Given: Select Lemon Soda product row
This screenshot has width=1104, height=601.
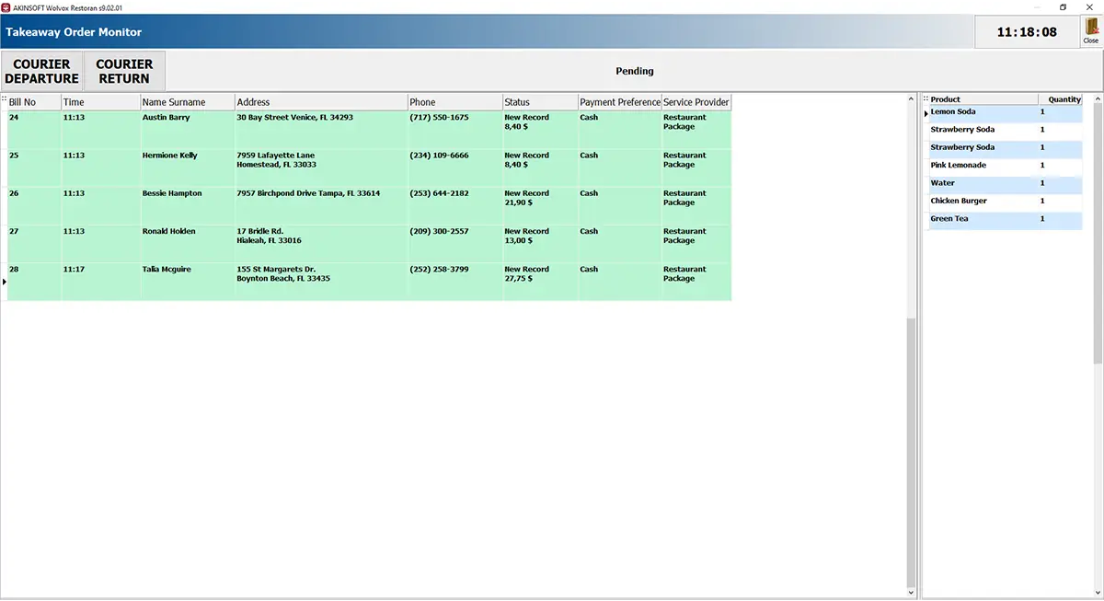Looking at the screenshot, I should click(1006, 112).
